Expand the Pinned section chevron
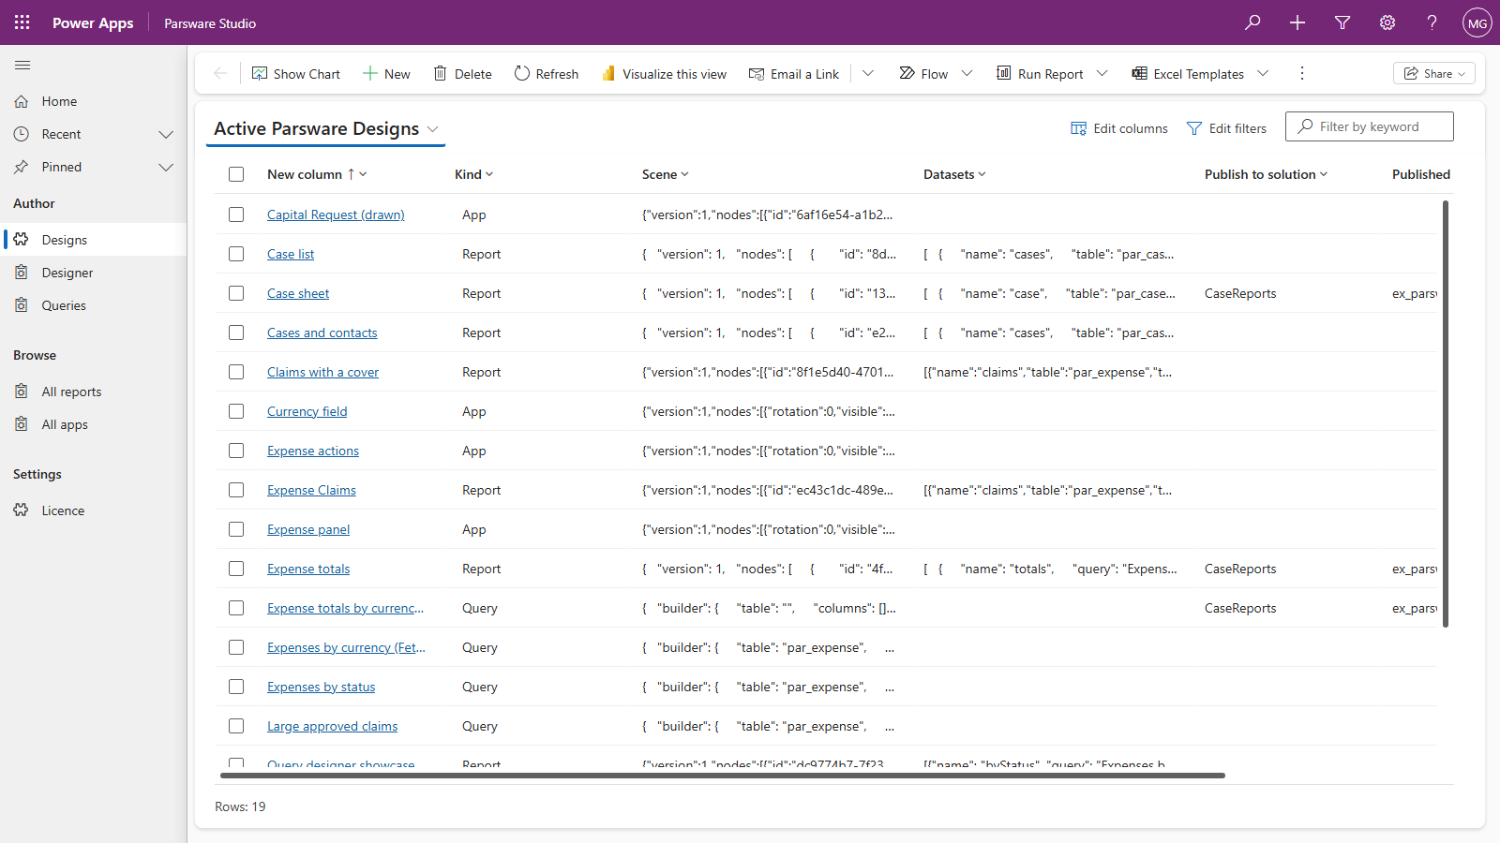The height and width of the screenshot is (843, 1500). coord(166,168)
